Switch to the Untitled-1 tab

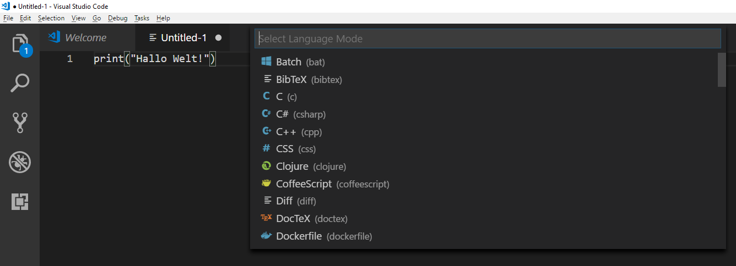pyautogui.click(x=182, y=38)
